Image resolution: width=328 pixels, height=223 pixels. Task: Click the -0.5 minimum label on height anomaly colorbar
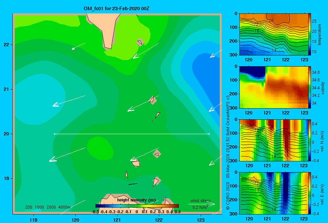[95, 212]
